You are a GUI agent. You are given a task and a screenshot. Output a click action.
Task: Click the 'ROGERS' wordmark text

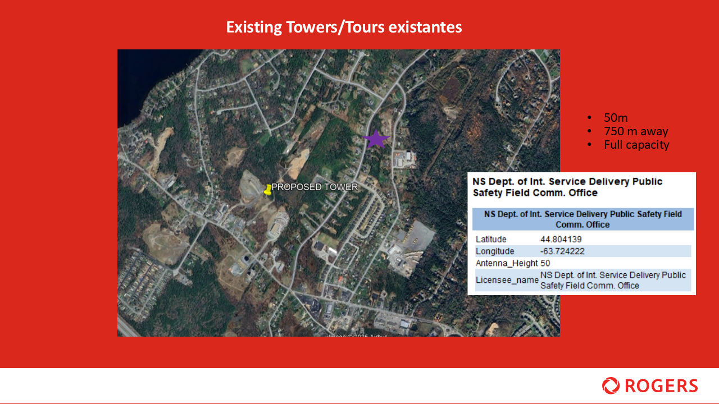(x=661, y=386)
